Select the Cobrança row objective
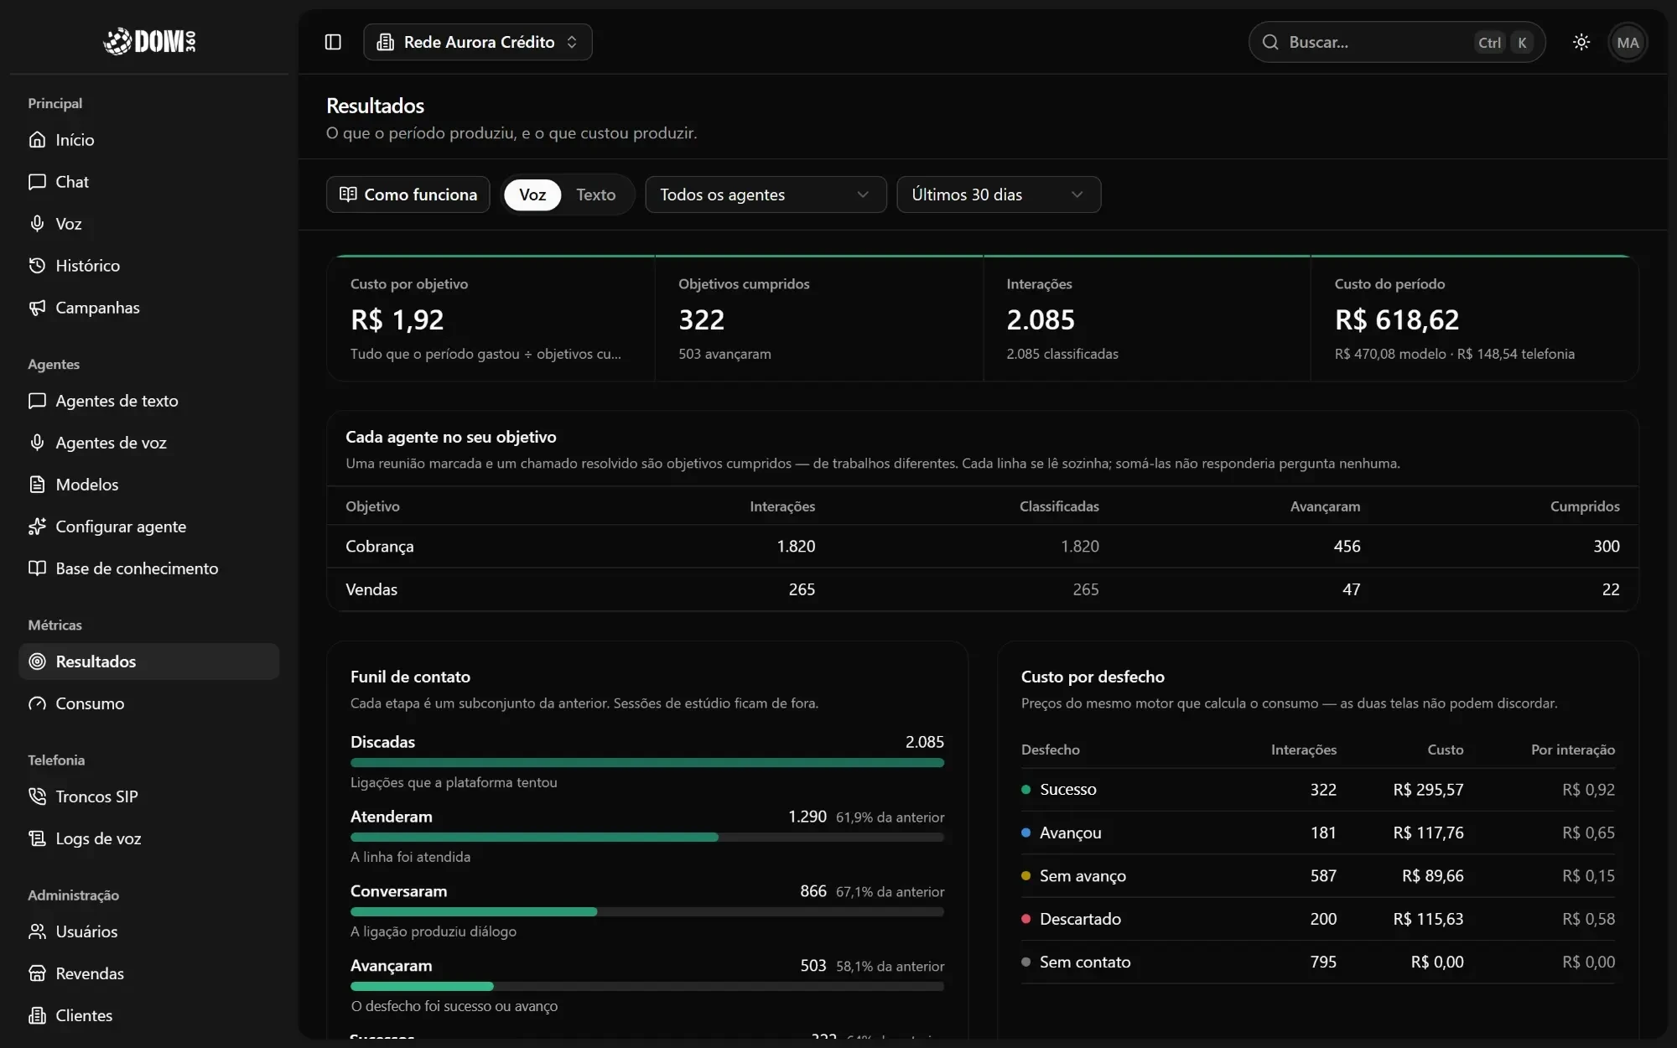Image resolution: width=1677 pixels, height=1048 pixels. pos(380,547)
